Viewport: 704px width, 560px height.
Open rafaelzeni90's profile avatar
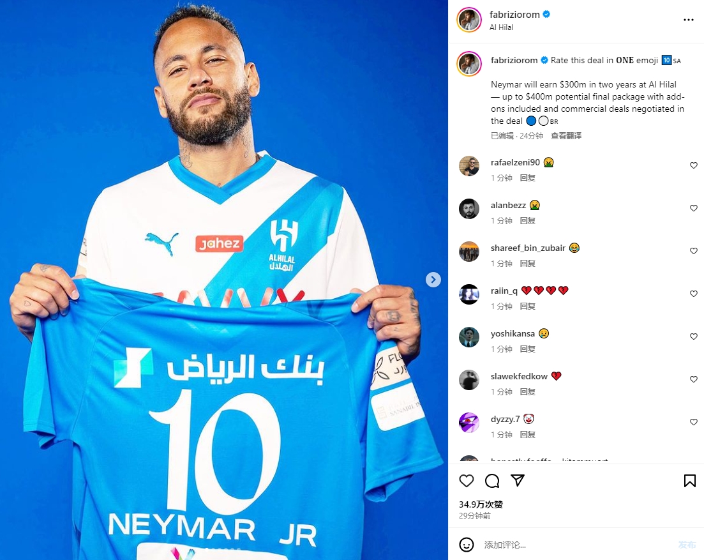pyautogui.click(x=469, y=166)
